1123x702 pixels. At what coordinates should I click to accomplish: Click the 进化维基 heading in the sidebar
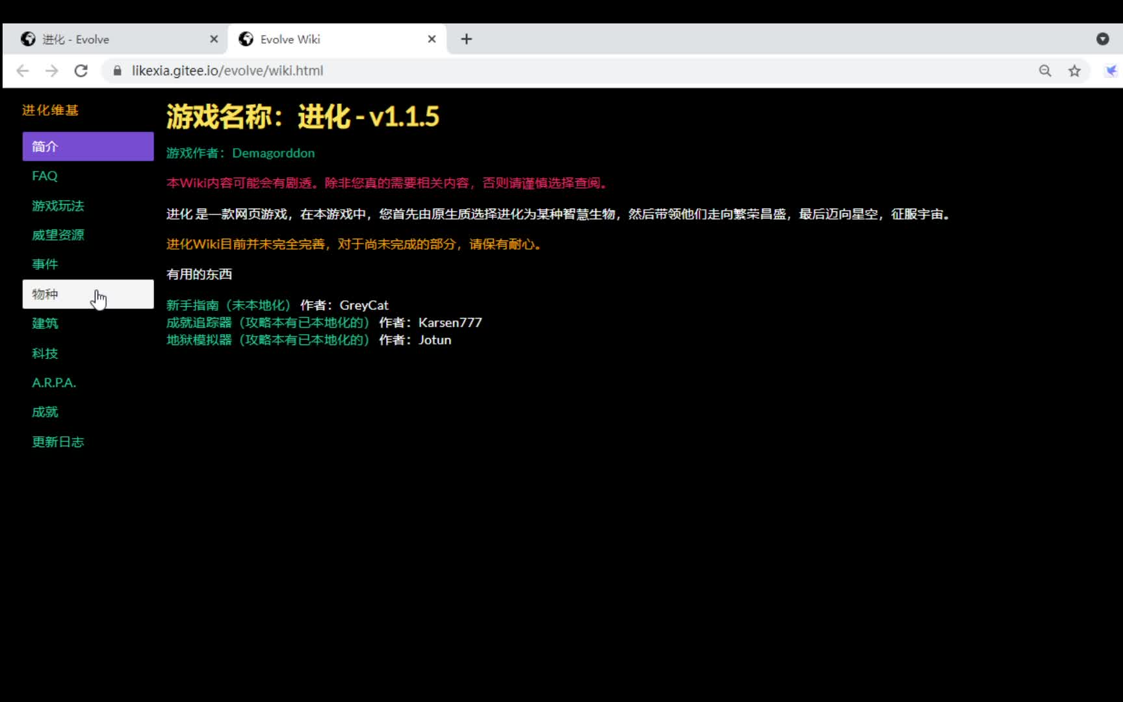[50, 110]
